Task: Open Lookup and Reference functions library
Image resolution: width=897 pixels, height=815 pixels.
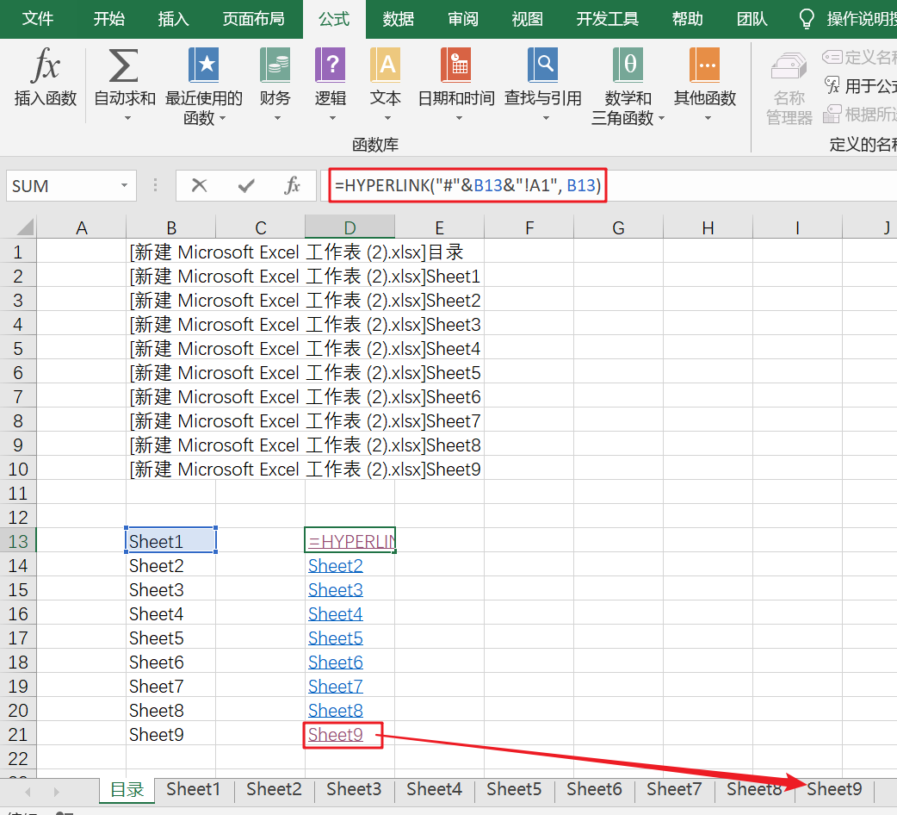Action: (543, 84)
